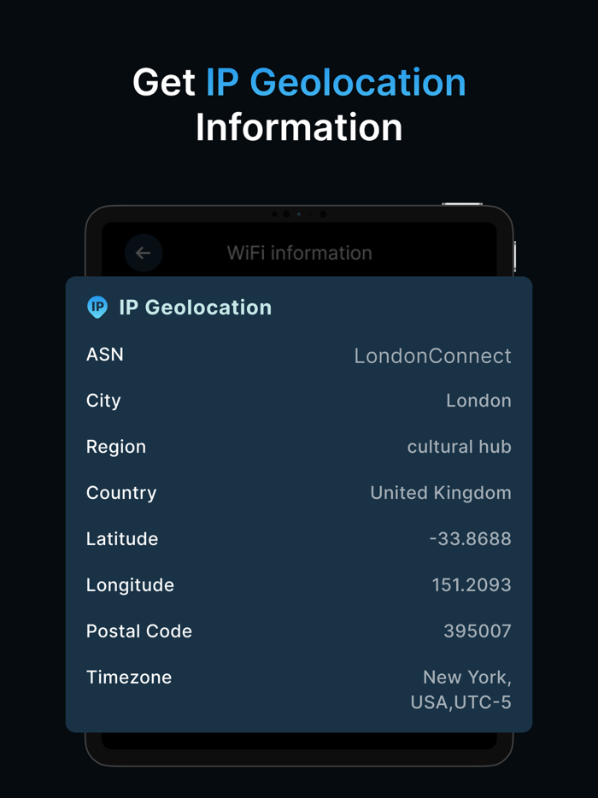Viewport: 598px width, 798px height.
Task: Select the IP Geolocation section header
Action: pos(195,308)
